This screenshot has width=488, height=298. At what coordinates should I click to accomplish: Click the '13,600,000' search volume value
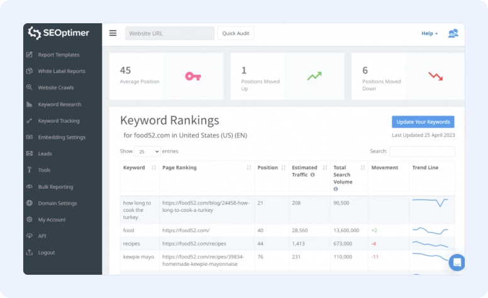346,231
